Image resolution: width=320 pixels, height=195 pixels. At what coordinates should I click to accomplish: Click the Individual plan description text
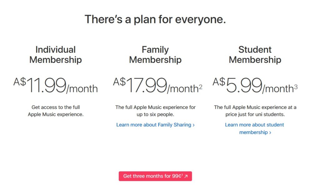pyautogui.click(x=56, y=111)
